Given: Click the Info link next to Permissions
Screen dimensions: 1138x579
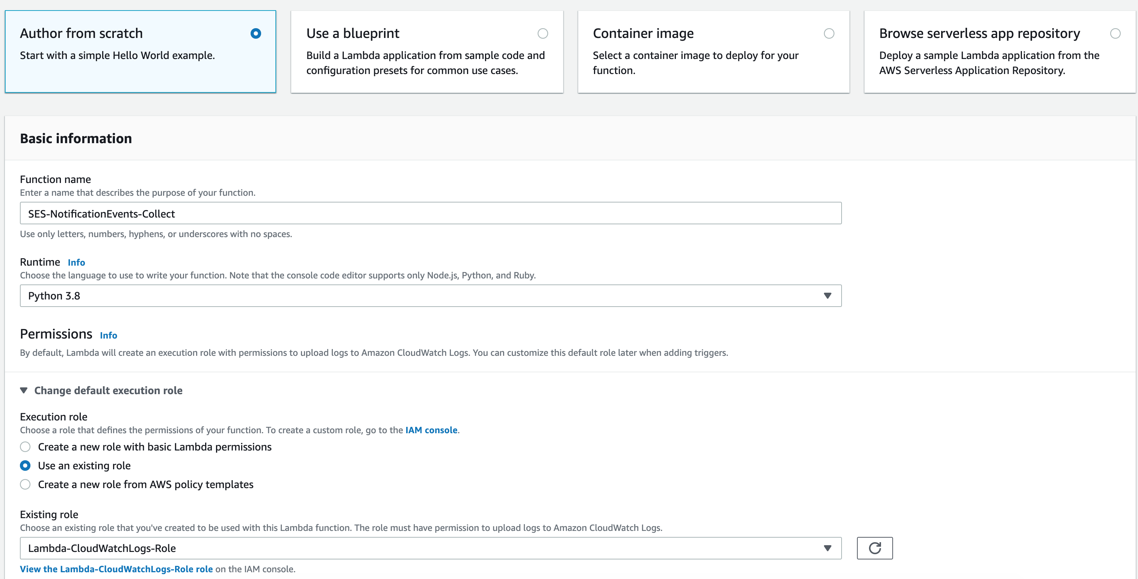Looking at the screenshot, I should click(x=108, y=335).
